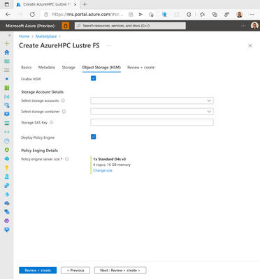Screen dimensions: 260x279
Task: Switch to the Review + create tab
Action: (x=140, y=68)
